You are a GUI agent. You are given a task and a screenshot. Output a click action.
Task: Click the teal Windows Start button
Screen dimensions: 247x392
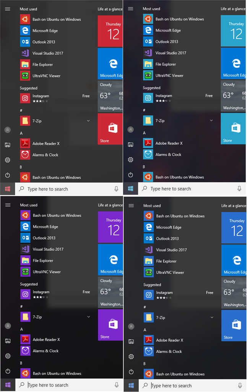[x=131, y=189]
